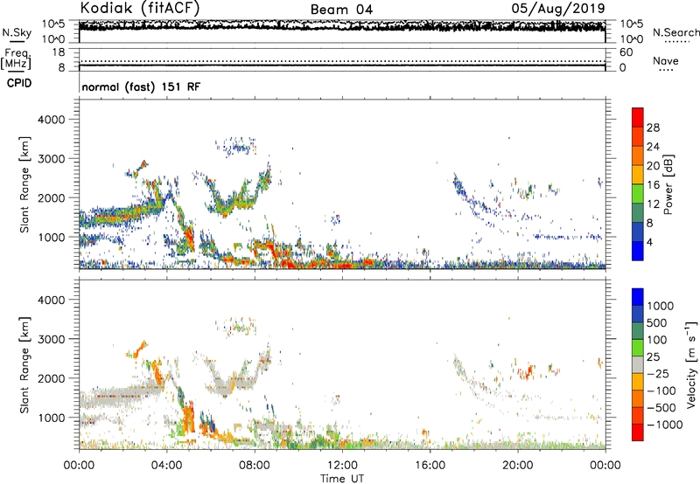
Task: Click the "500" label on the velocity colorbar
Action: pyautogui.click(x=657, y=323)
